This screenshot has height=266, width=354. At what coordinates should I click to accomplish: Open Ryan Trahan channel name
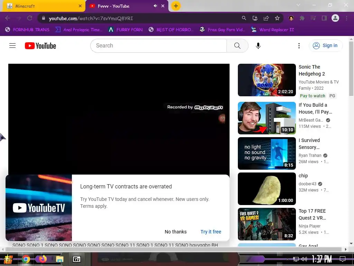[x=310, y=156]
